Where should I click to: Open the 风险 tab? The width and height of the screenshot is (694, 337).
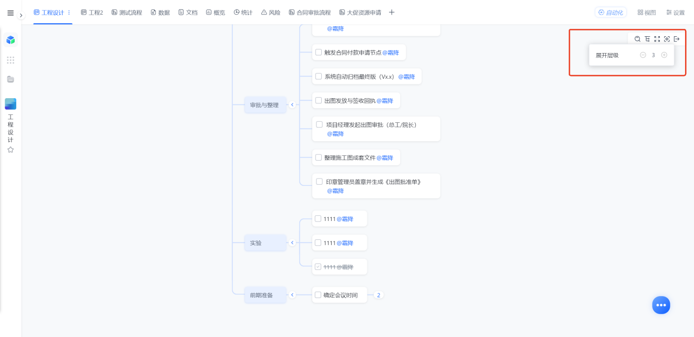(x=271, y=13)
